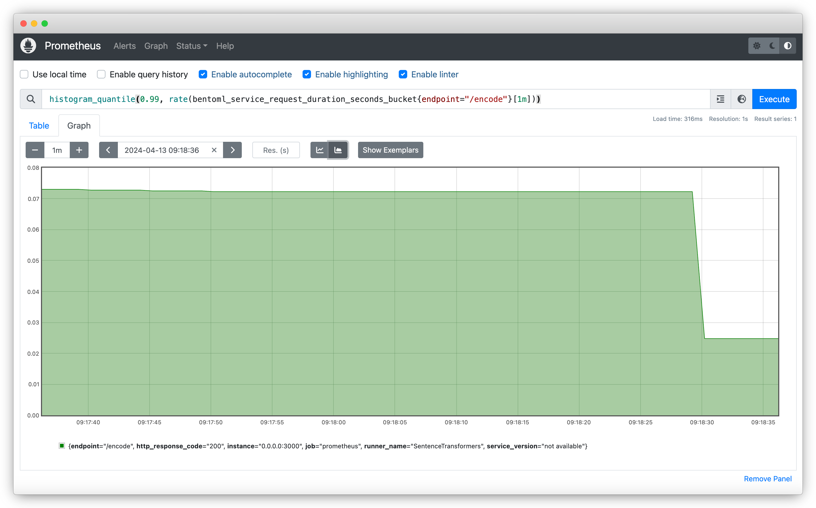The image size is (816, 508).
Task: Go forward in time with right chevron
Action: click(232, 150)
